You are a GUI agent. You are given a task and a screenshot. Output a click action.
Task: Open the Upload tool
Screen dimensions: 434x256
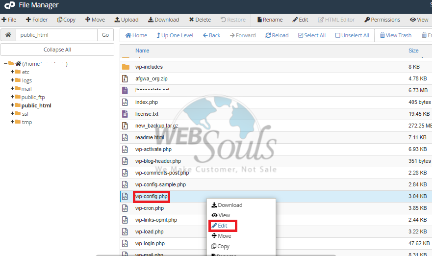pos(127,20)
